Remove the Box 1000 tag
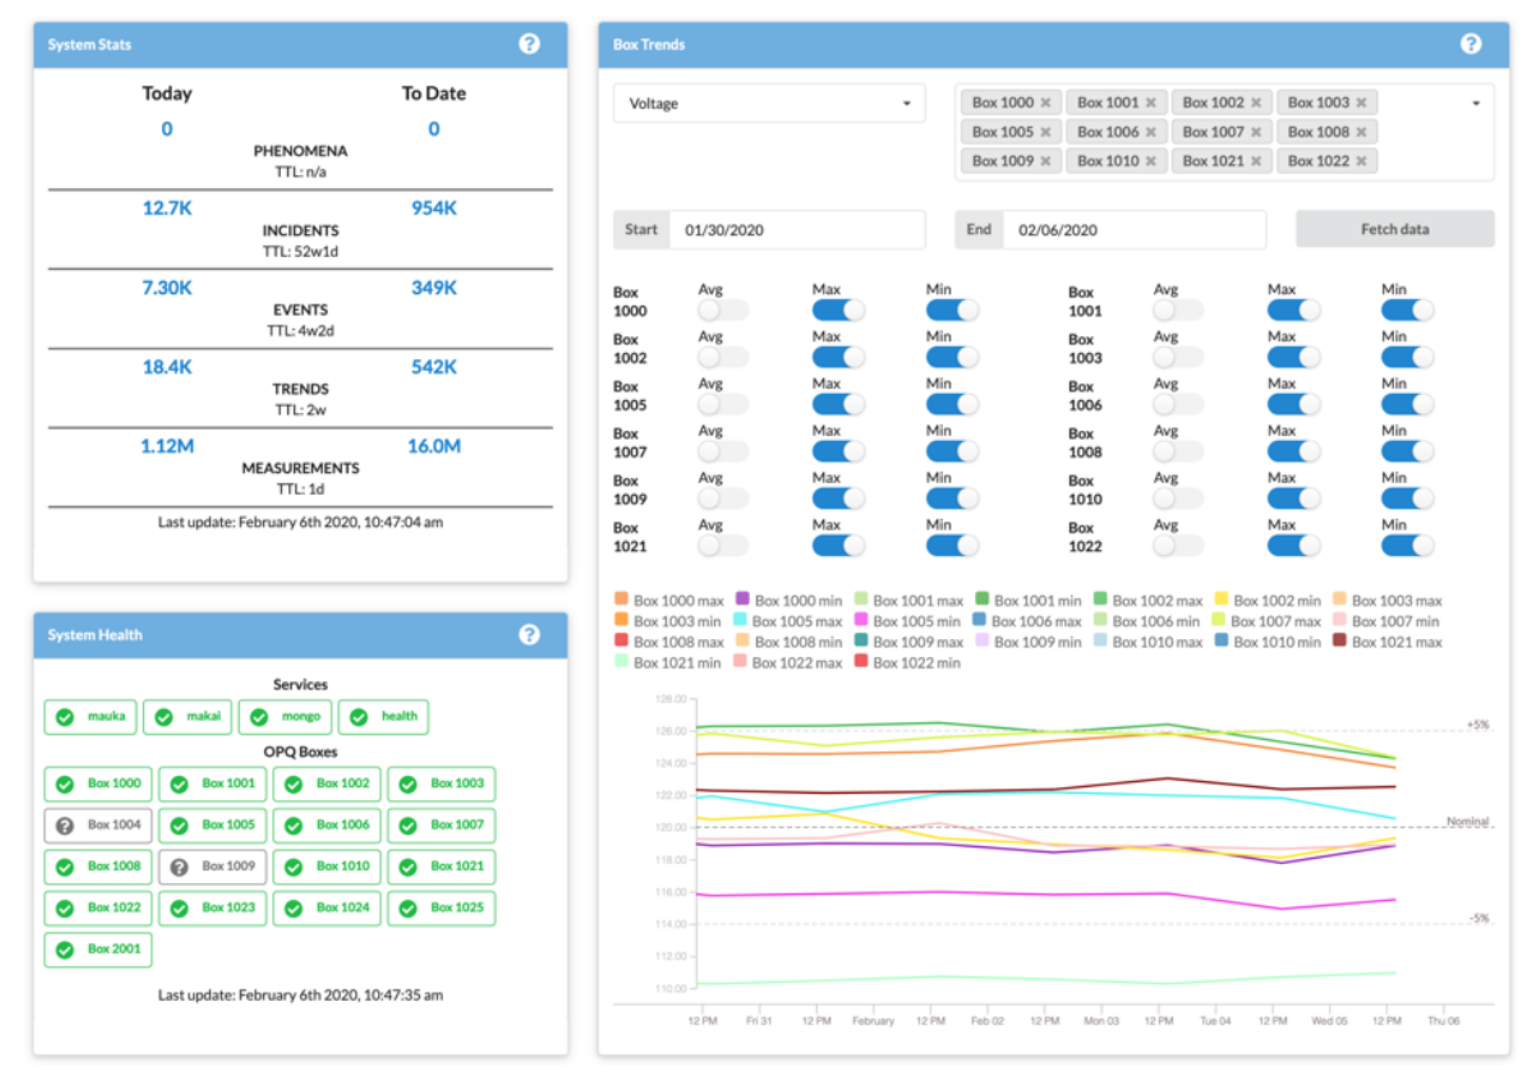 tap(1045, 103)
